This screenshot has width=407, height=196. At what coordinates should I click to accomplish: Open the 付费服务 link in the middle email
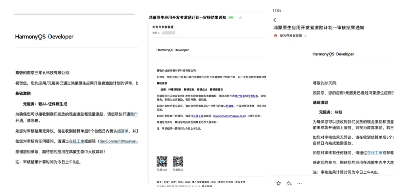click(x=253, y=96)
